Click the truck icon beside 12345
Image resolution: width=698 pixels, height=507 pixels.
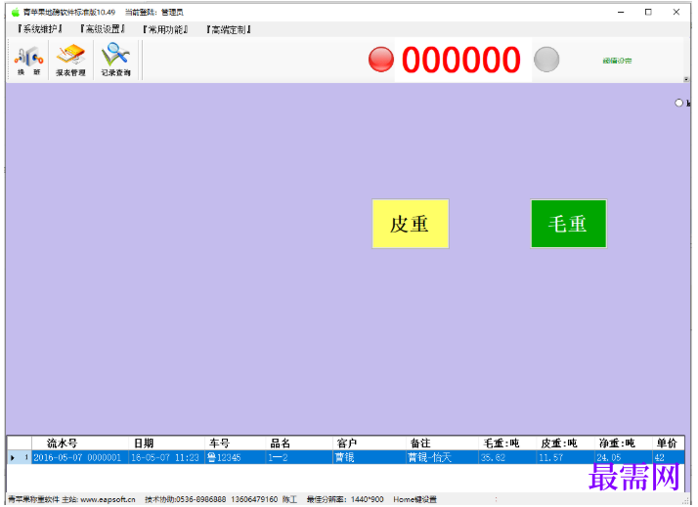(211, 457)
